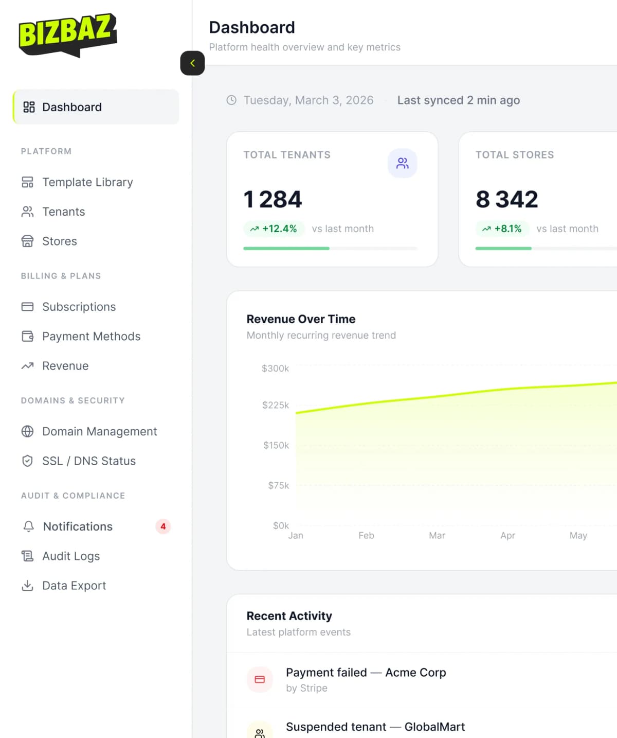
Task: Open Stores via the storefront icon
Action: (x=27, y=241)
